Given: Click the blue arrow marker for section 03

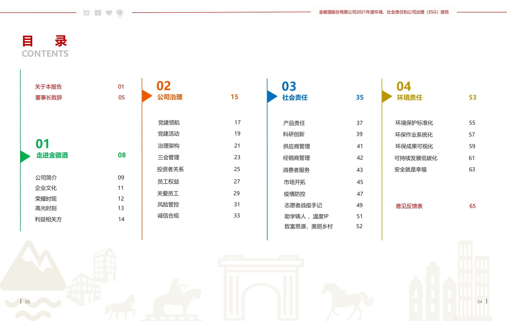Looking at the screenshot, I should point(271,96).
